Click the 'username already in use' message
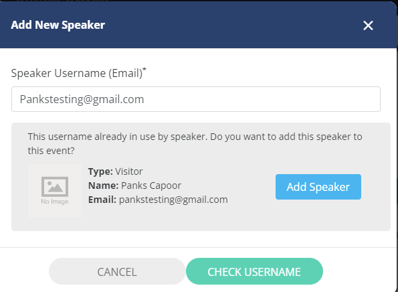The image size is (398, 292). [195, 143]
